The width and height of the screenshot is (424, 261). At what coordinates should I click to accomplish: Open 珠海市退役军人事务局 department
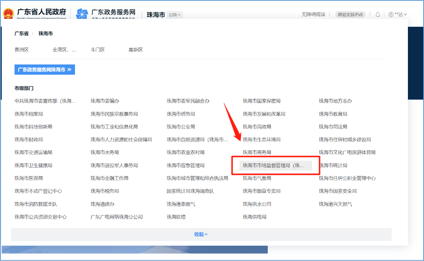click(114, 165)
